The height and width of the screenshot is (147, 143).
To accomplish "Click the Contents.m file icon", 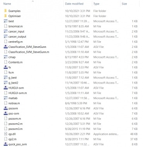I will 5,62.
